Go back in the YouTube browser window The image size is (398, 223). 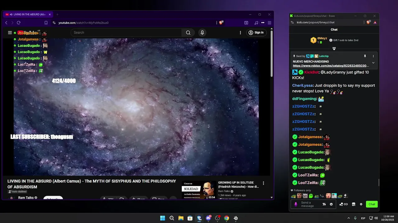(x=6, y=23)
